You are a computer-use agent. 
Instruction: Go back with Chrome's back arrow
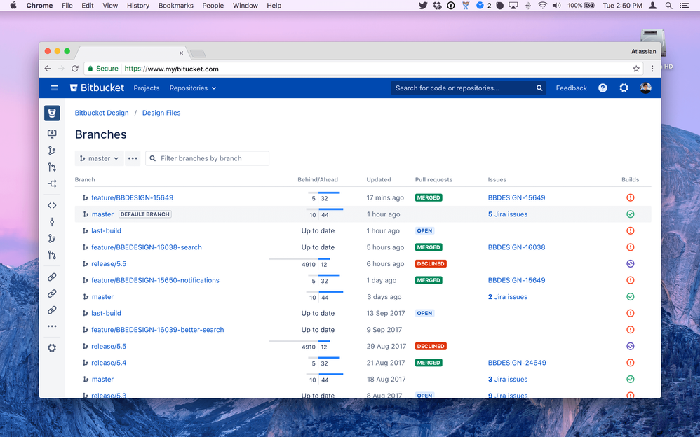48,69
